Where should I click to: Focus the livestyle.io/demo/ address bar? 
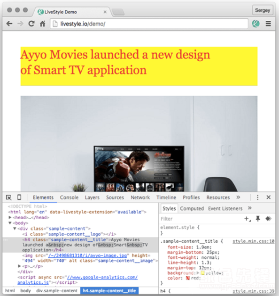tap(149, 24)
